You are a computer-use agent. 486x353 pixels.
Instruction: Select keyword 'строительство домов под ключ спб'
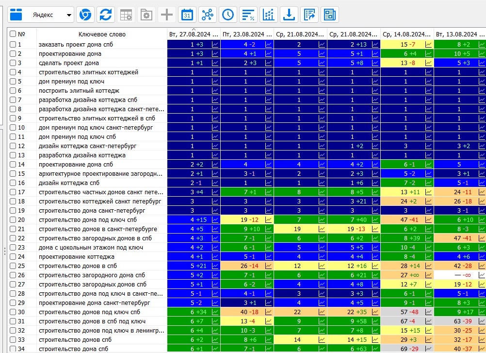89,312
